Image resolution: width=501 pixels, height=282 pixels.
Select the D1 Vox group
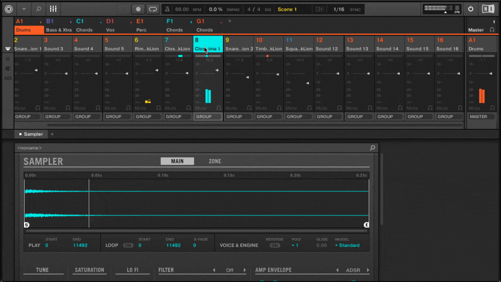[x=119, y=26]
